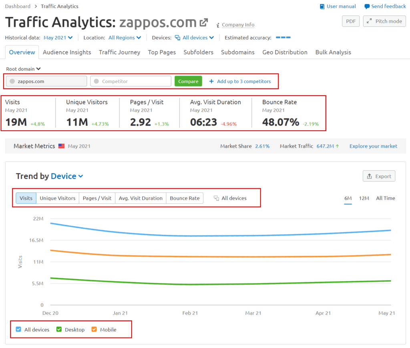The width and height of the screenshot is (410, 348).
Task: Select the Bounce Rate metric toggle
Action: coord(185,198)
